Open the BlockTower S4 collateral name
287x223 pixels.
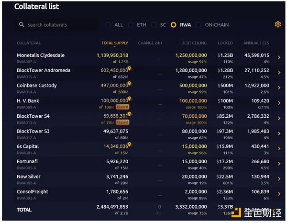click(x=33, y=116)
